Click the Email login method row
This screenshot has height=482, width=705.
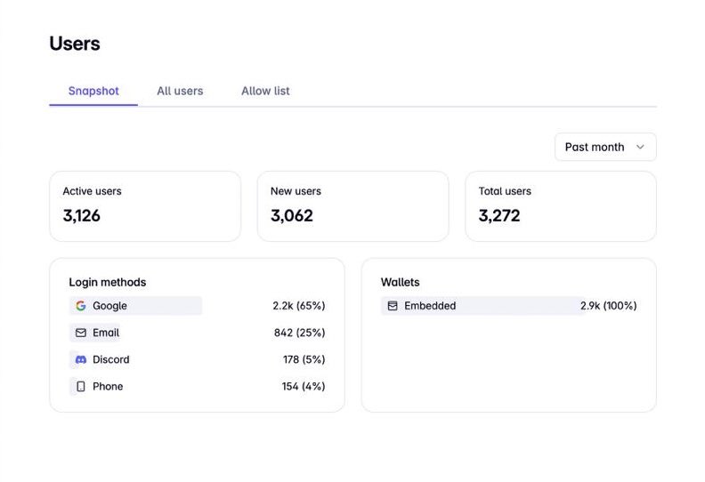(x=197, y=333)
